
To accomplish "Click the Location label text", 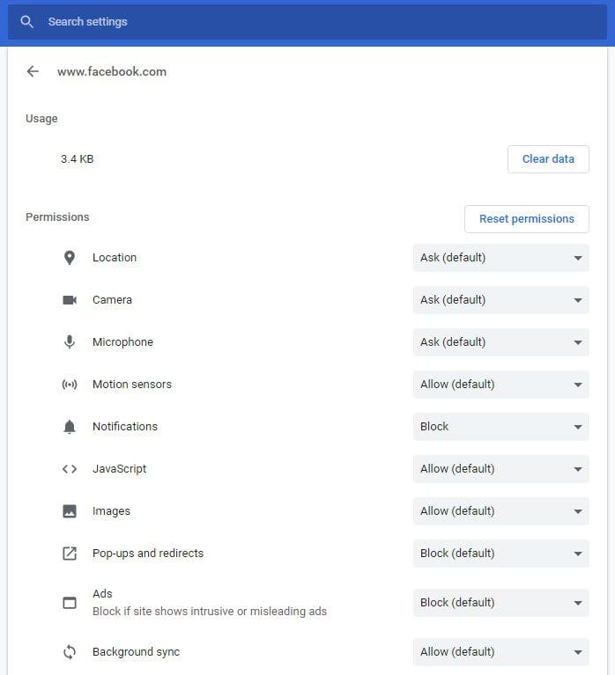I will click(115, 258).
